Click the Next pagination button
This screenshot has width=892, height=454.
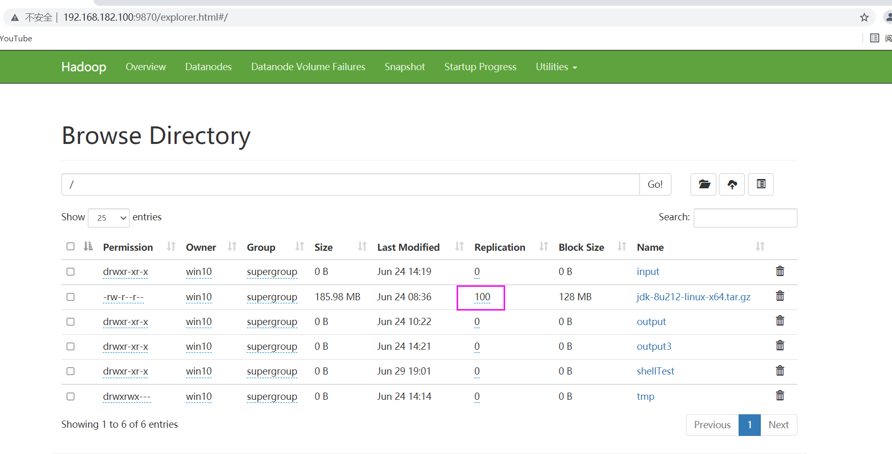pyautogui.click(x=778, y=425)
